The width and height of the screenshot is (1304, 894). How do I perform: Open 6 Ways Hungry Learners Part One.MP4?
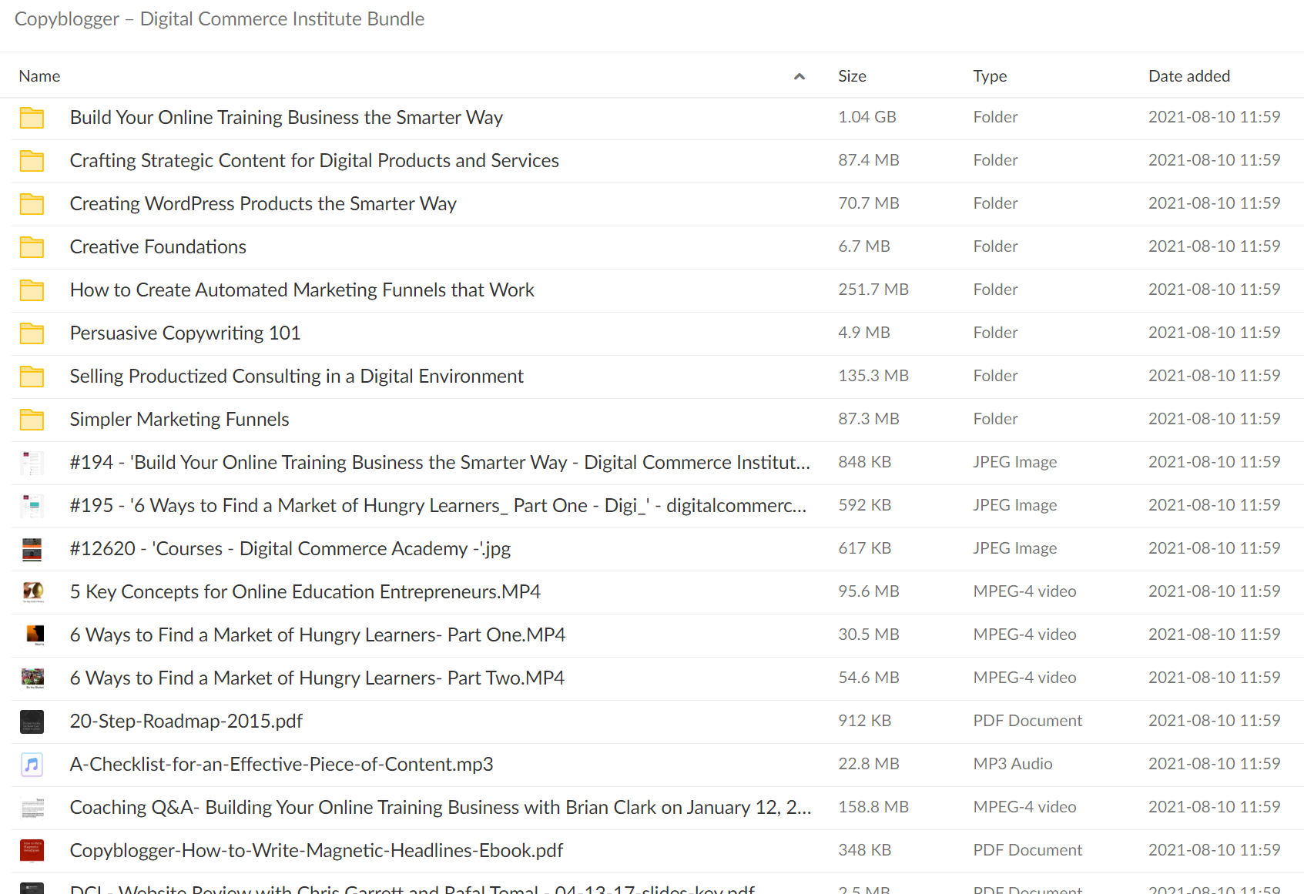(317, 635)
